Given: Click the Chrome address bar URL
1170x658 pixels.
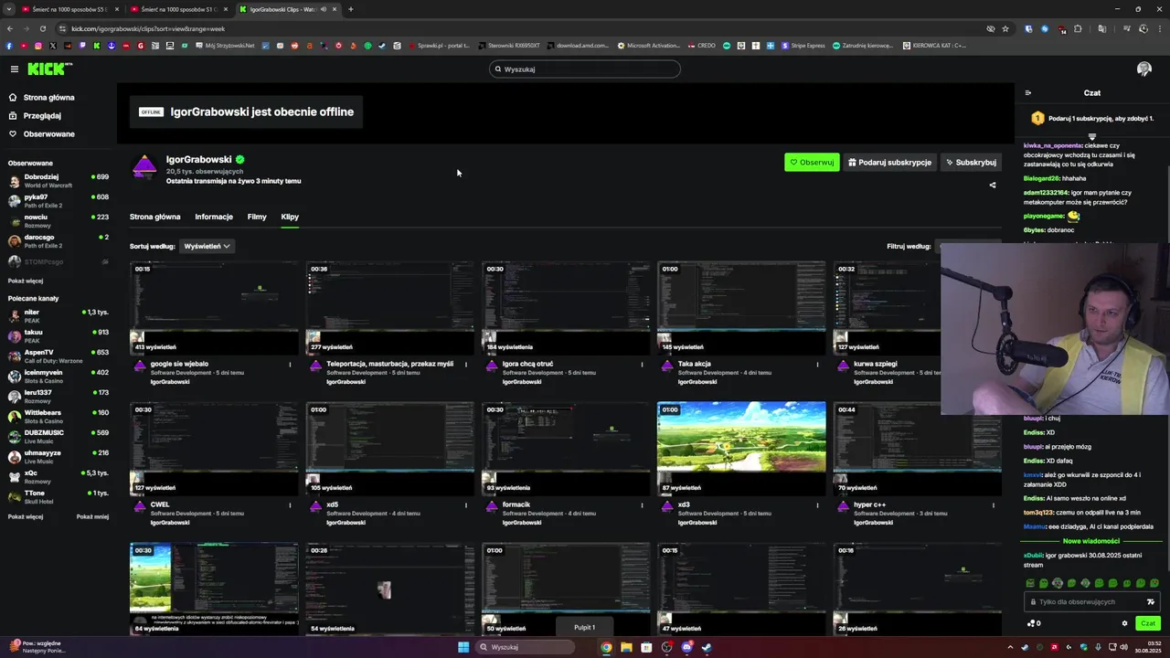Looking at the screenshot, I should [x=148, y=28].
